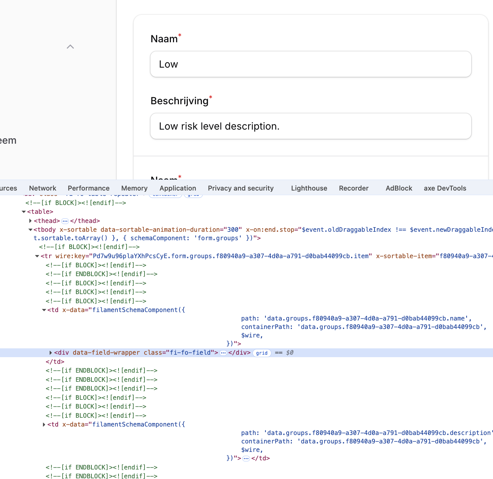Image resolution: width=493 pixels, height=479 pixels.
Task: Click the Naam field containing "Low"
Action: coord(310,64)
